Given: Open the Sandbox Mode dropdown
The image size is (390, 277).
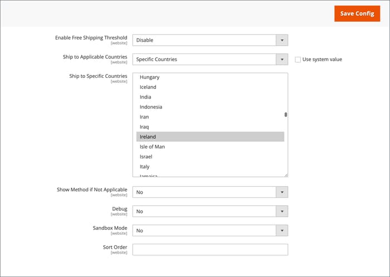Looking at the screenshot, I should coord(209,230).
